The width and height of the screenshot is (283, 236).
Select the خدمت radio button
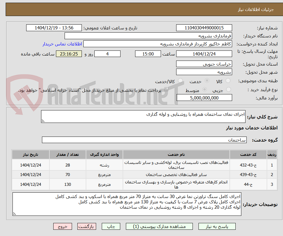pyautogui.click(x=207, y=81)
